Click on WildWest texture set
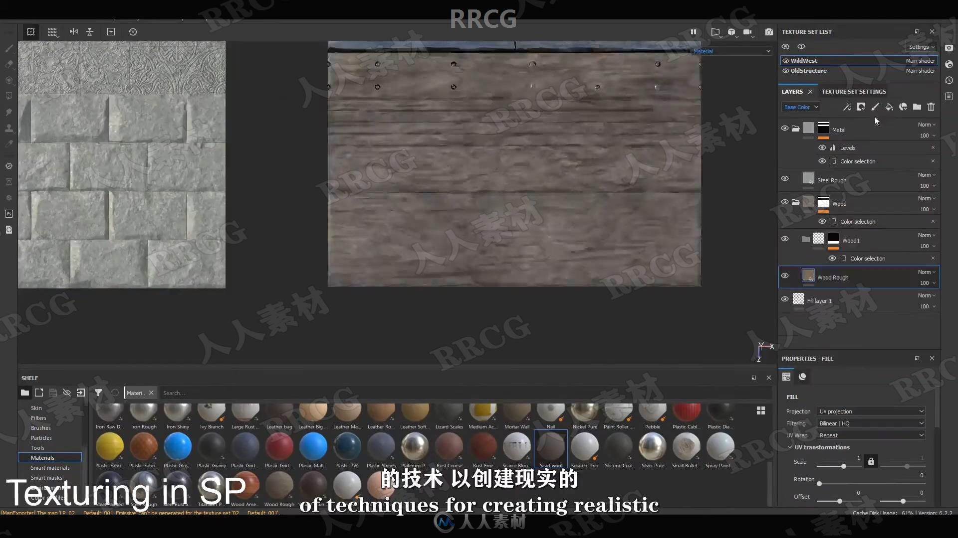 pos(803,60)
